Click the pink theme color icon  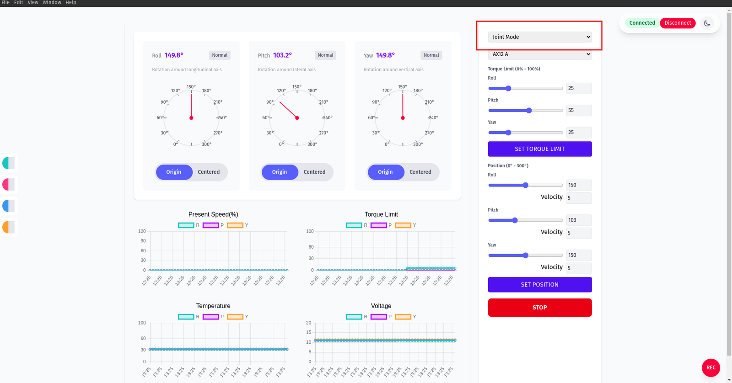click(9, 185)
